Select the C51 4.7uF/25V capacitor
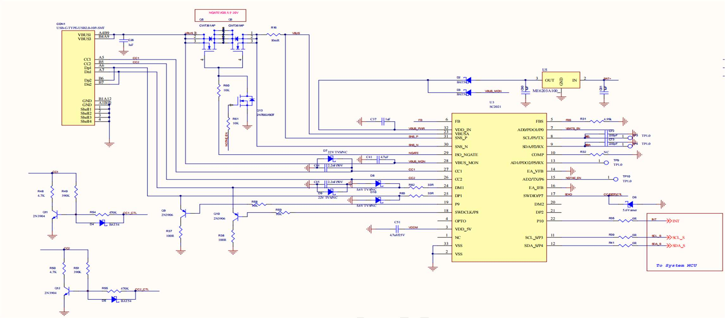The image size is (725, 318). 397,229
